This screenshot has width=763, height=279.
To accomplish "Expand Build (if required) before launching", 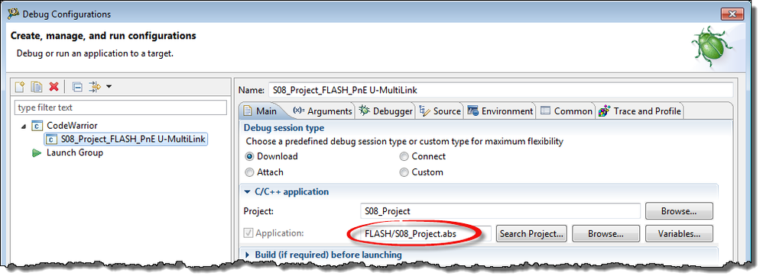I will [x=323, y=255].
